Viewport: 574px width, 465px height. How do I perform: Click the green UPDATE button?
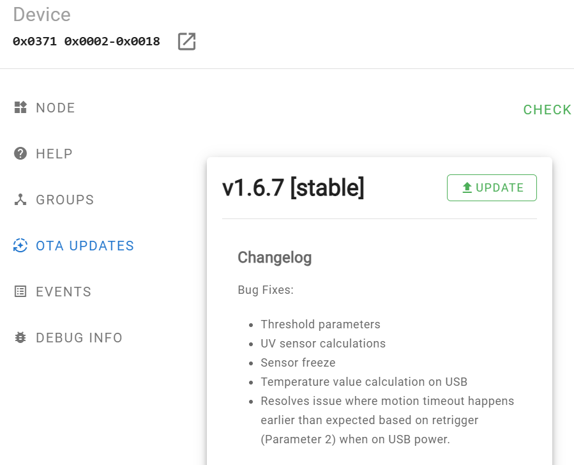coord(492,188)
